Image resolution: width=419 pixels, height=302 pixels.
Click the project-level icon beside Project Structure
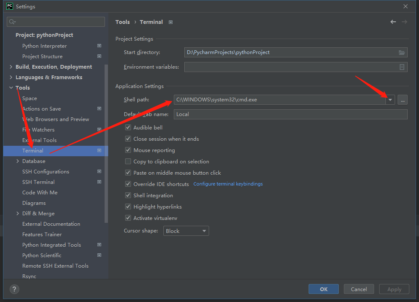click(99, 56)
